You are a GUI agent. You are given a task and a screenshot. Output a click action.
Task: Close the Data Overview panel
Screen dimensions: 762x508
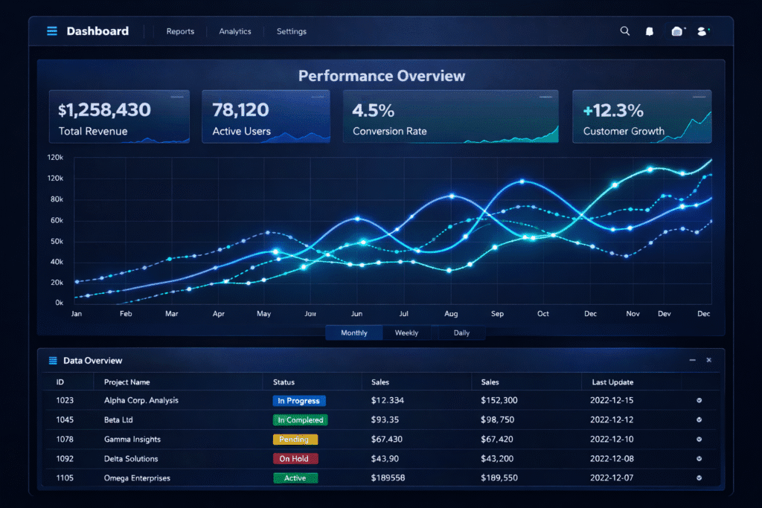coord(708,360)
